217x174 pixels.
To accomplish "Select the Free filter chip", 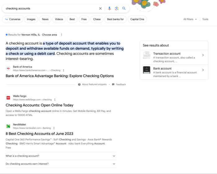I will 84,19.
